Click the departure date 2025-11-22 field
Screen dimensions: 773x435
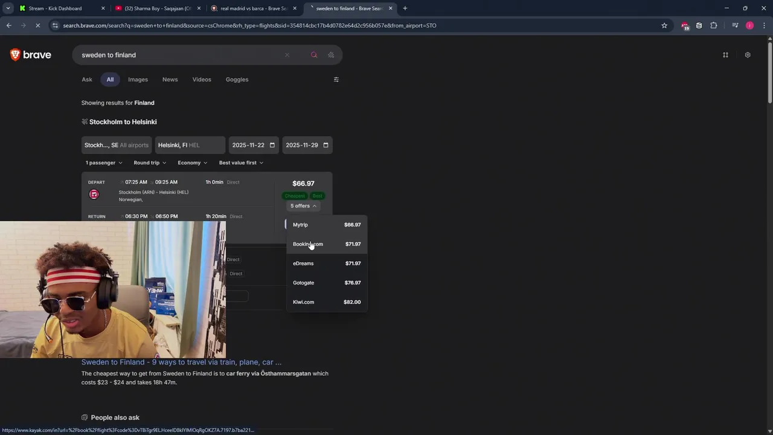tap(254, 145)
